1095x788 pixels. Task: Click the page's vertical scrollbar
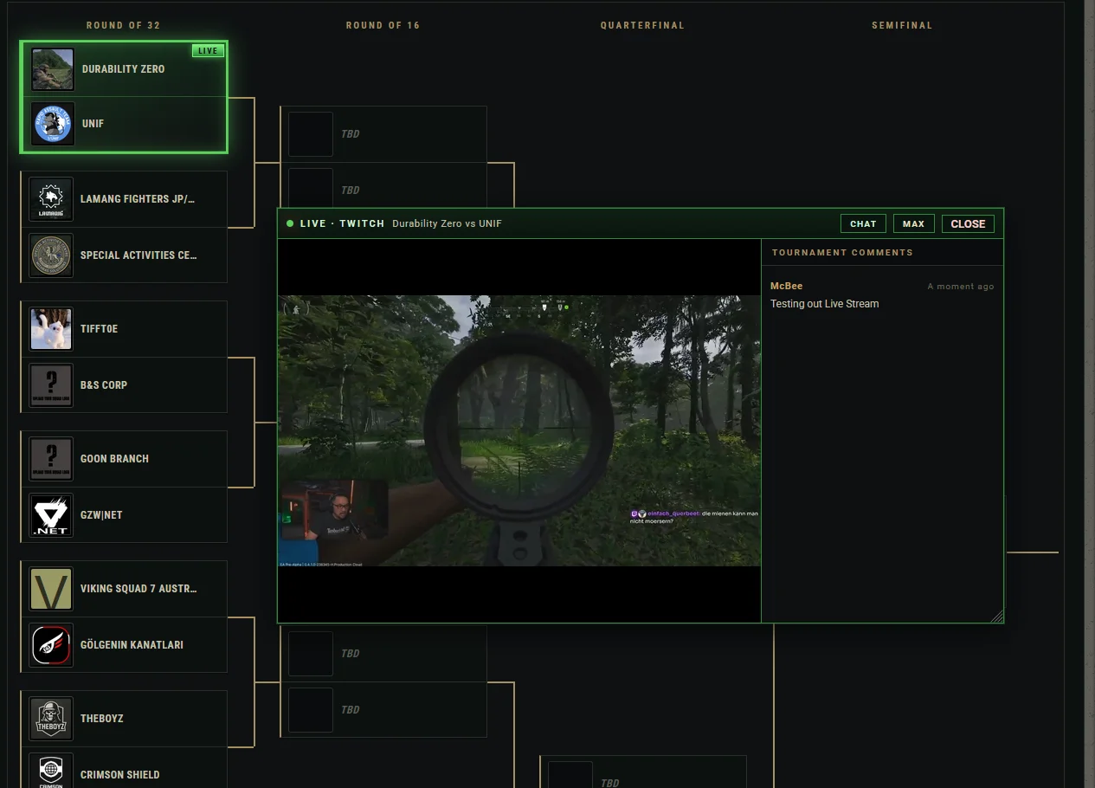pos(1089,394)
